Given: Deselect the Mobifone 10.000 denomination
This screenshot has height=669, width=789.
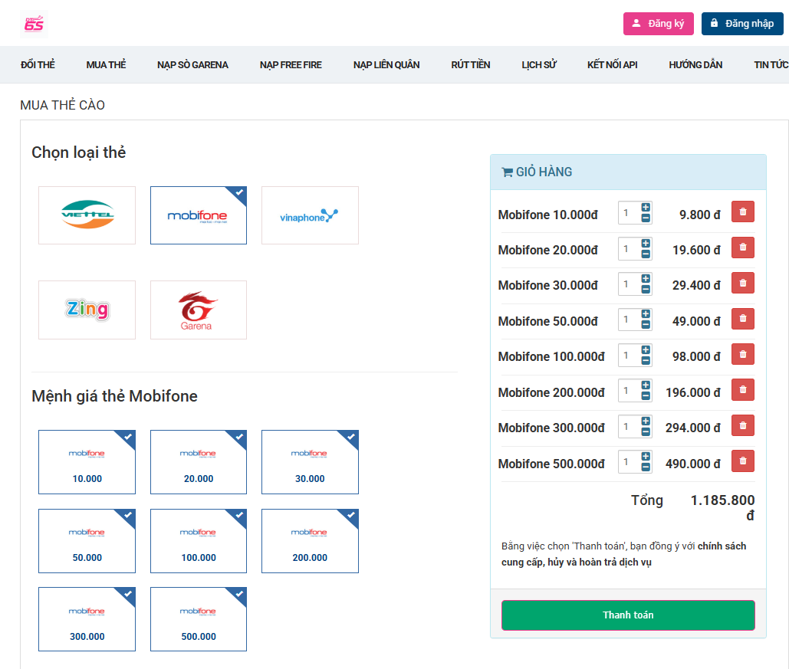Looking at the screenshot, I should click(87, 462).
